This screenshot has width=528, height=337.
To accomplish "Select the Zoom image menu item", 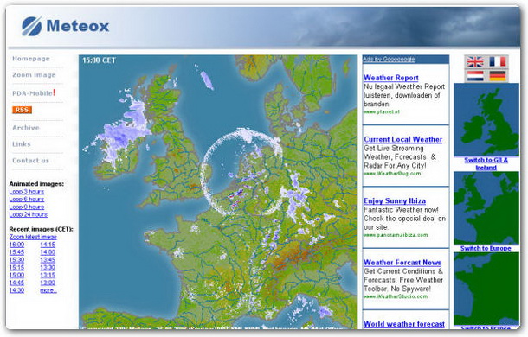I will (x=34, y=75).
